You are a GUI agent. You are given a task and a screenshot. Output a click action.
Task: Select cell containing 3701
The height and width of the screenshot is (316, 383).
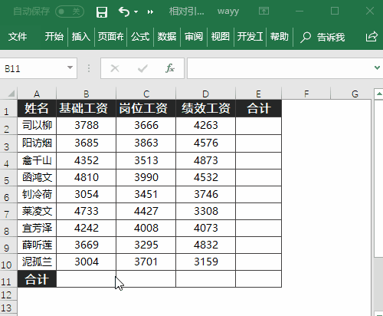146,262
